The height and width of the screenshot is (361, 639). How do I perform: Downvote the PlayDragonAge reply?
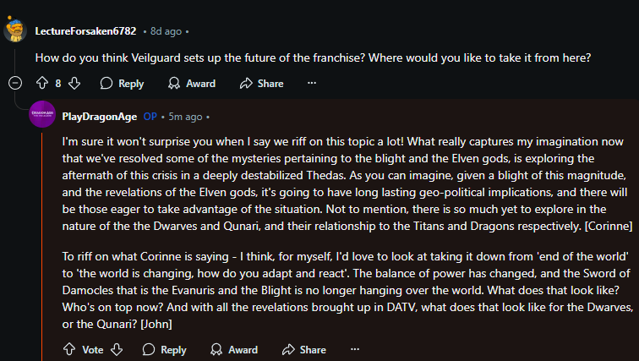click(x=117, y=350)
